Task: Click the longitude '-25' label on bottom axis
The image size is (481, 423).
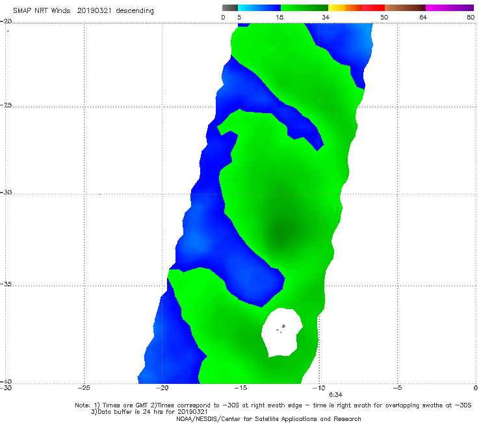Action: [x=84, y=388]
